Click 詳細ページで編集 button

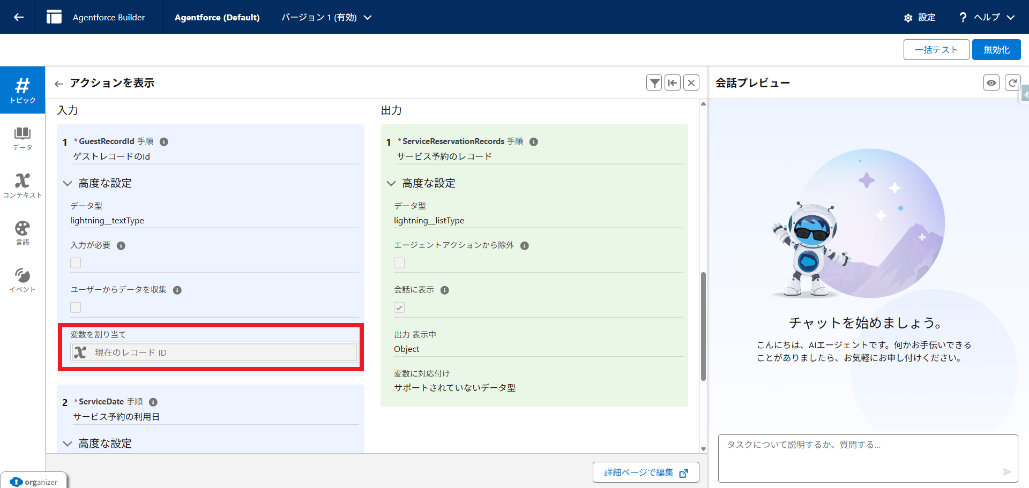click(x=646, y=472)
